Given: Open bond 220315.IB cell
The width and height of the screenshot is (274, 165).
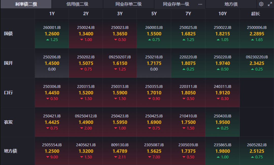Looking at the screenshot, I should 86,92.
